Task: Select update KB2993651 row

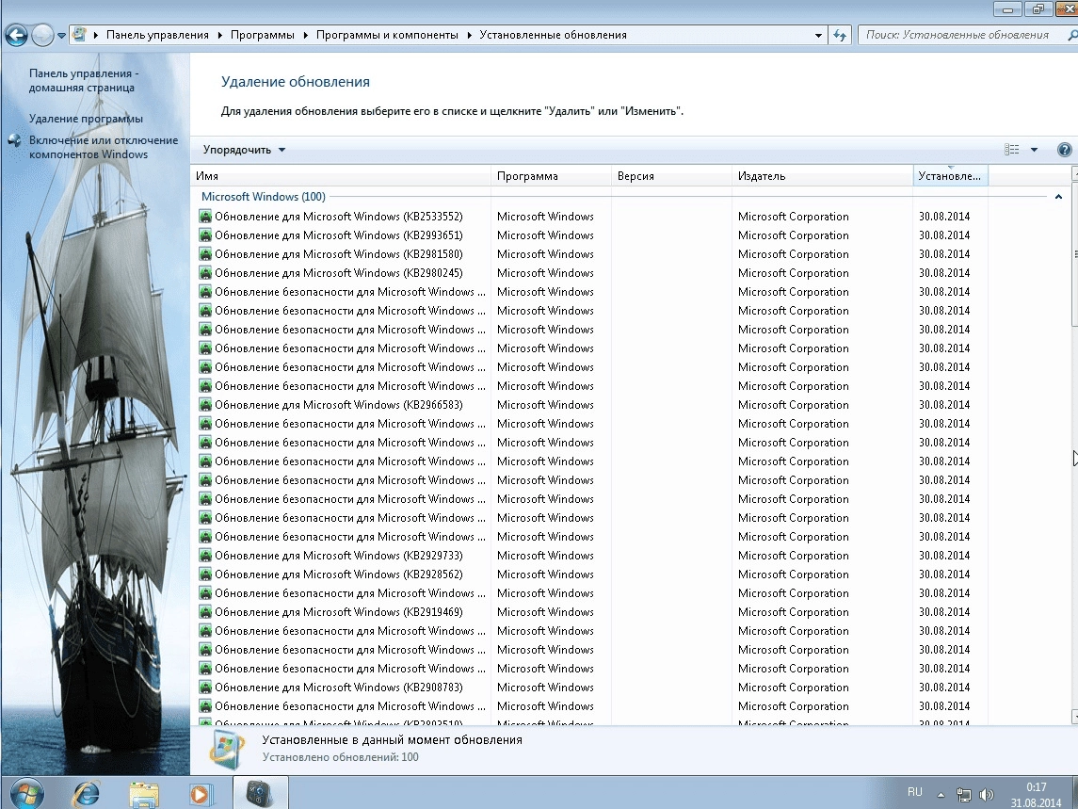Action: click(x=591, y=235)
